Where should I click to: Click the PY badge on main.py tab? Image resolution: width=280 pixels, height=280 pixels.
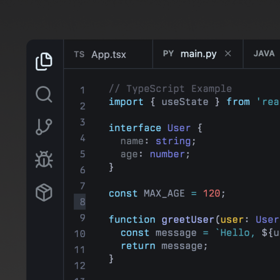tap(168, 54)
